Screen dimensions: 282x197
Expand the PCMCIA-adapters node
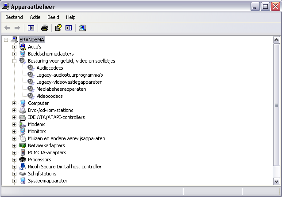14,152
